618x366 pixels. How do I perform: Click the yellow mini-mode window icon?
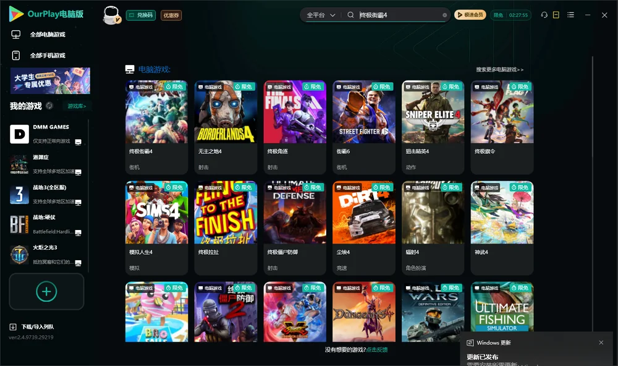556,15
